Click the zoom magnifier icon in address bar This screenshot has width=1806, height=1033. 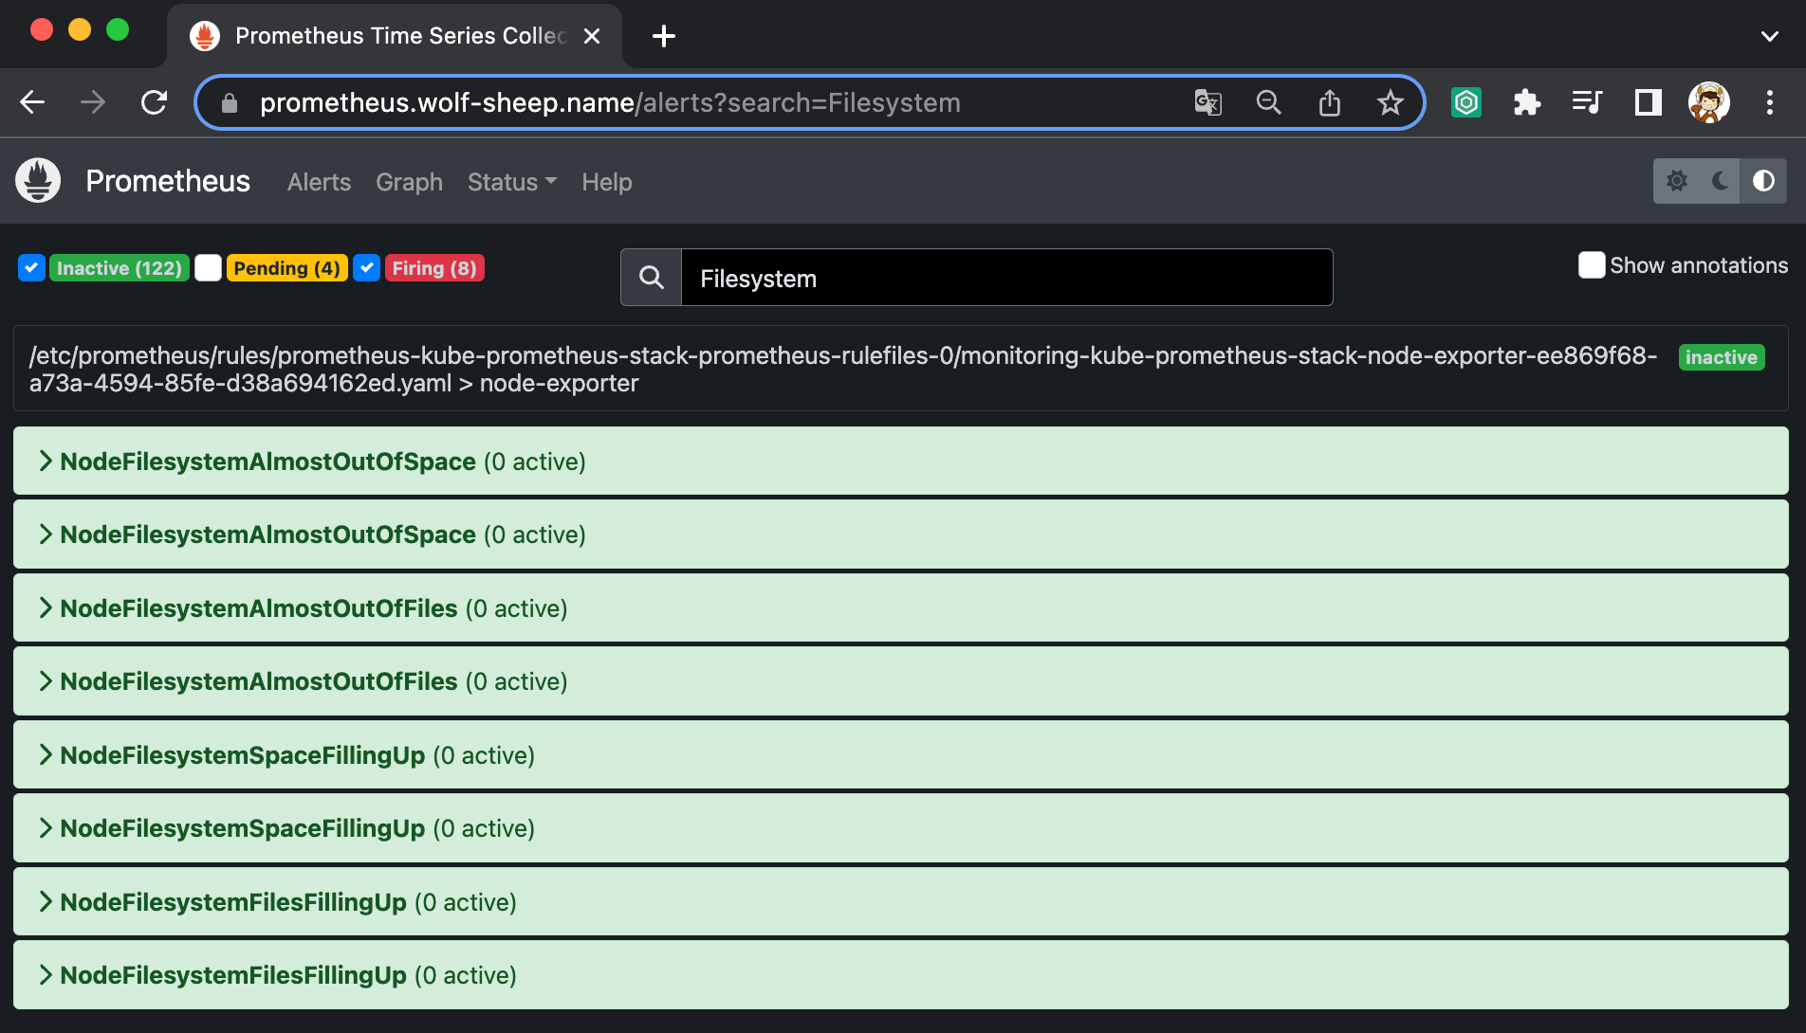pos(1268,102)
